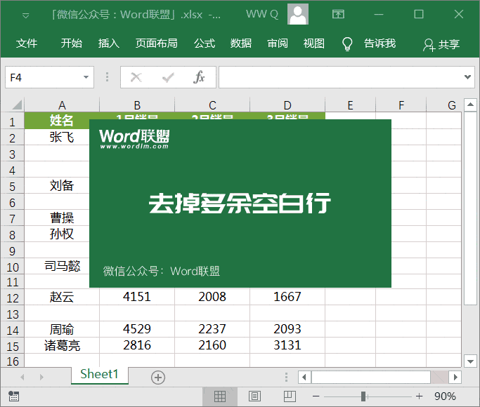Image resolution: width=480 pixels, height=407 pixels.
Task: Select row 13 header
Action: [12, 314]
